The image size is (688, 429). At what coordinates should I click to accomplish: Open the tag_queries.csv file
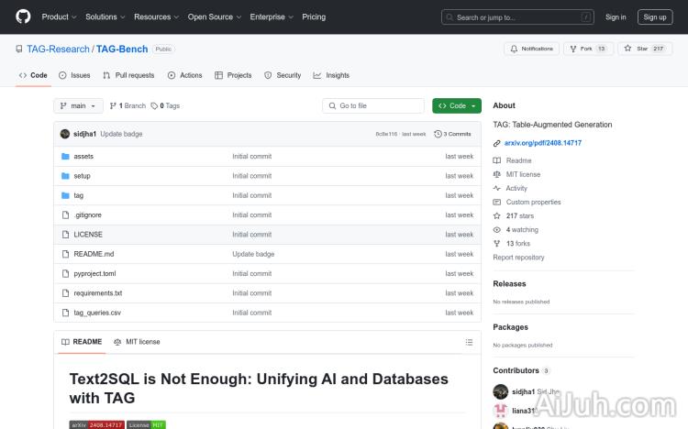click(x=97, y=313)
